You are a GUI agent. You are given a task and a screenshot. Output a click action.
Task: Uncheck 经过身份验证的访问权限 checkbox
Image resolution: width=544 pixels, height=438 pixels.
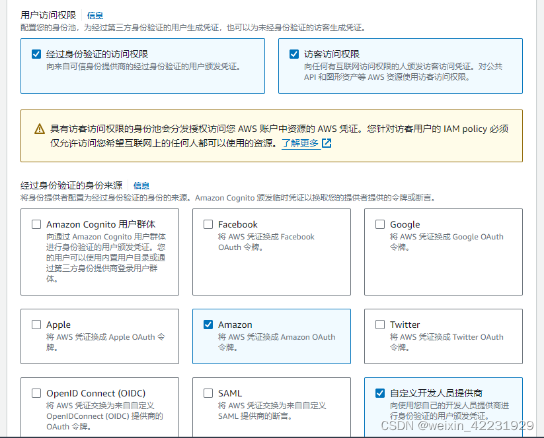36,53
